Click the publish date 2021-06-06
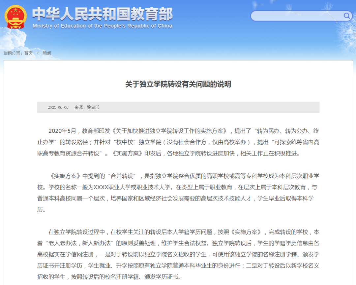The width and height of the screenshot is (356, 285). (58, 107)
